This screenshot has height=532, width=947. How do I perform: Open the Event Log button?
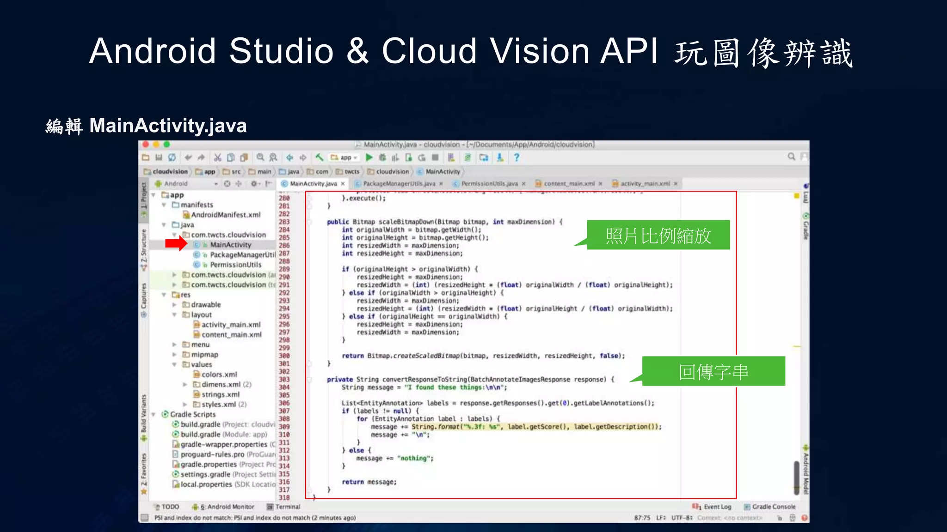[712, 507]
